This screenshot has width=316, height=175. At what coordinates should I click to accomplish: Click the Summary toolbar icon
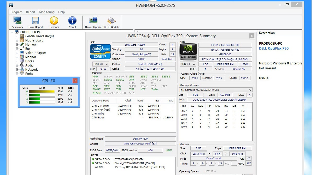click(x=17, y=22)
